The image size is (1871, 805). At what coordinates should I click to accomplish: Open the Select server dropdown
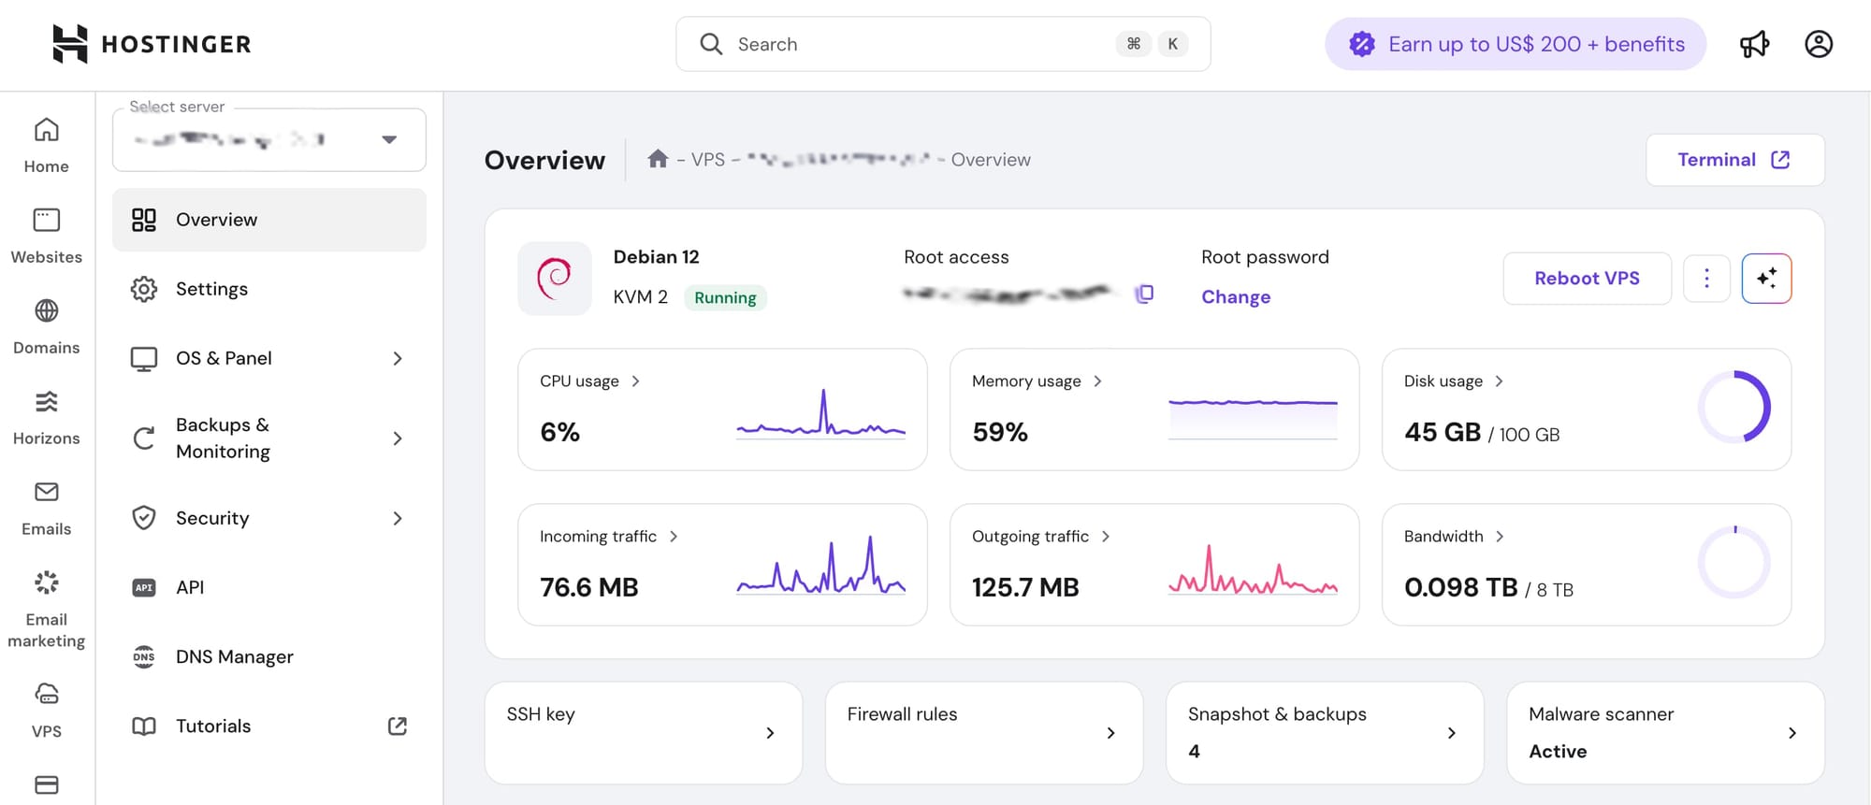click(x=269, y=140)
